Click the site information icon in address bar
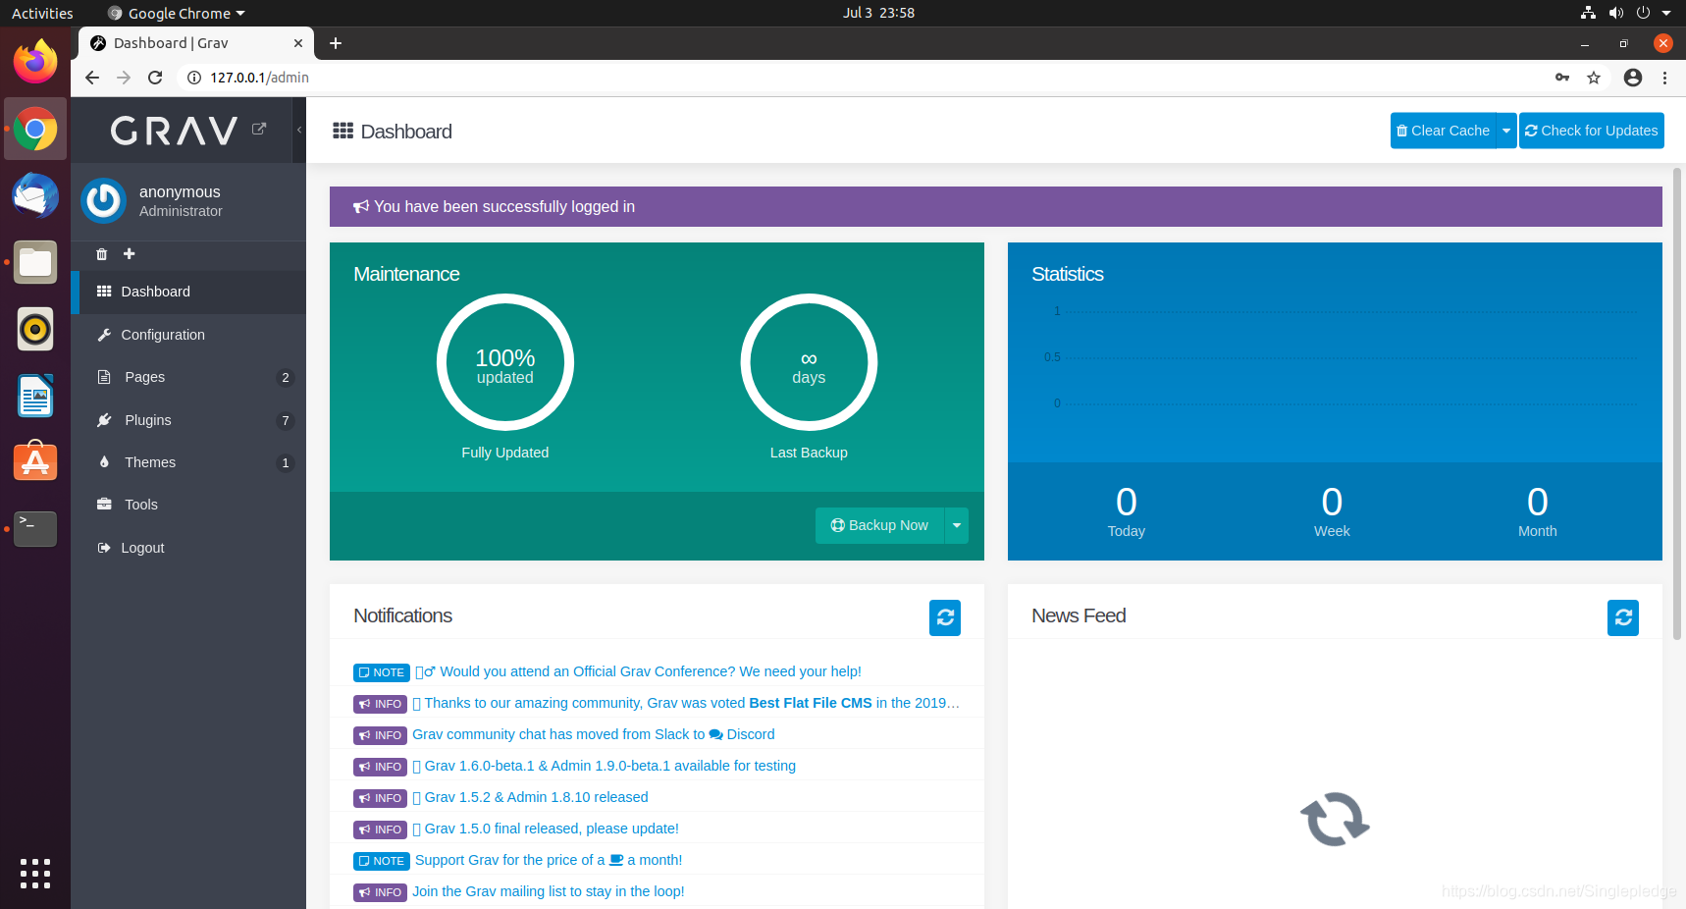The height and width of the screenshot is (909, 1686). [x=194, y=78]
